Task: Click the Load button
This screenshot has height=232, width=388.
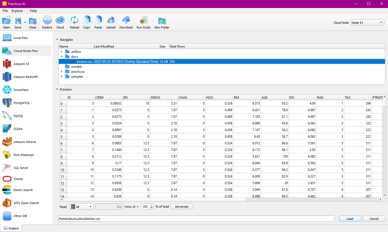Action: click(350, 218)
